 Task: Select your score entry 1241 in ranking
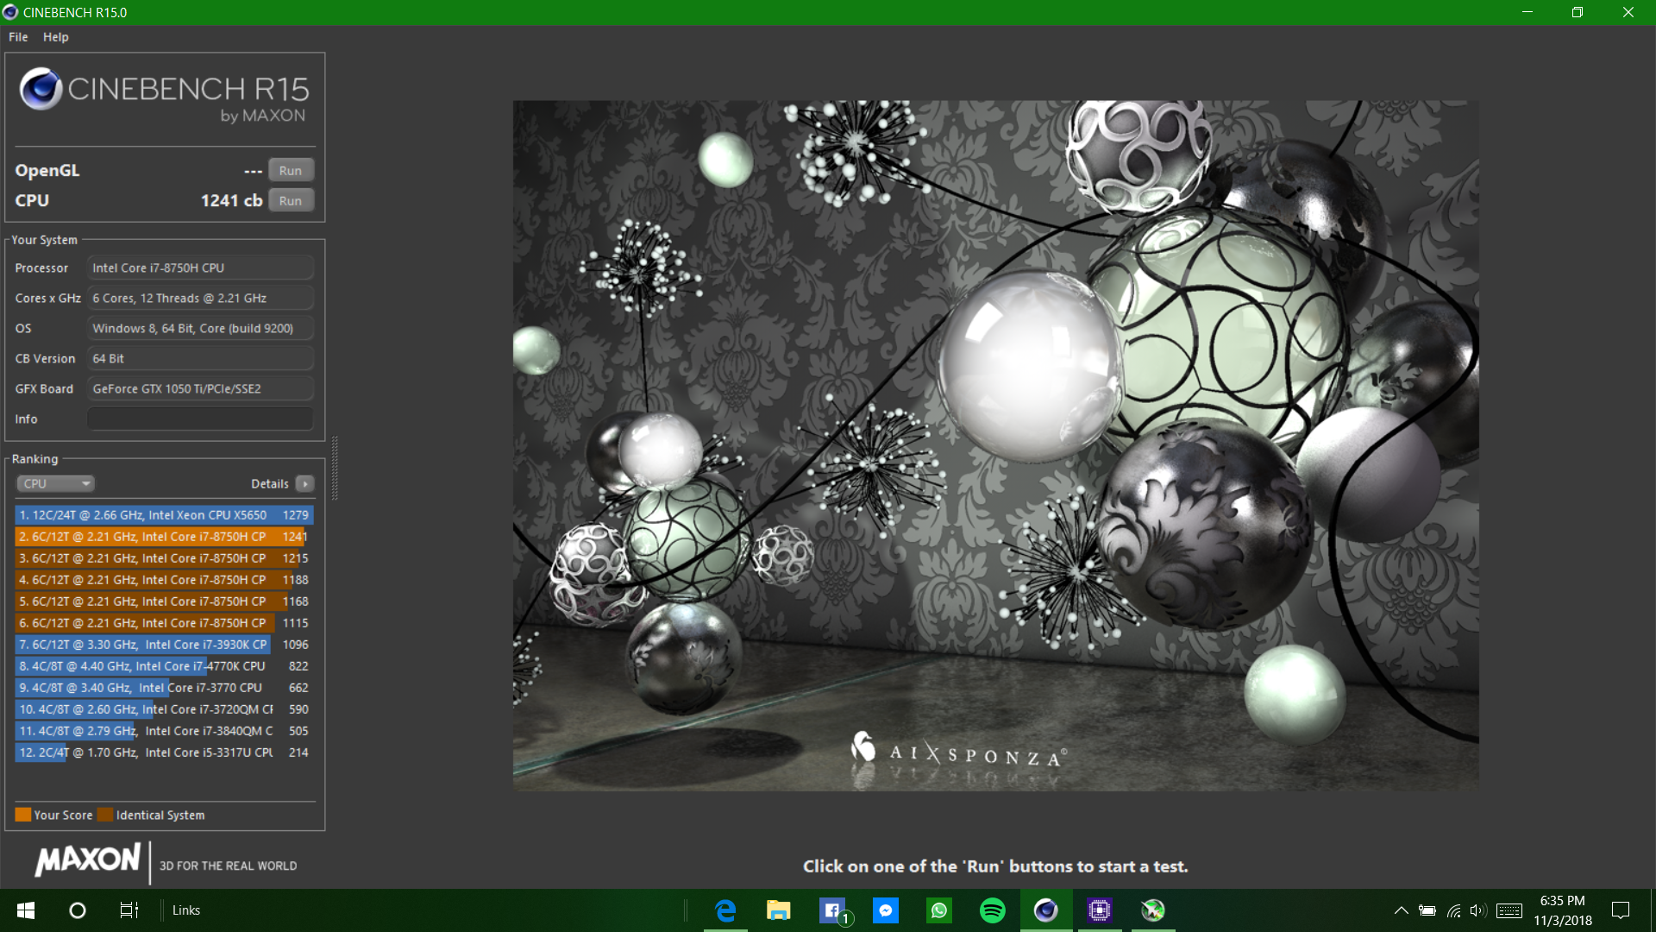pyautogui.click(x=164, y=536)
